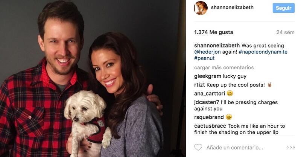301x157 pixels.
Task: Open cactusbracc commenter profile
Action: (x=210, y=126)
